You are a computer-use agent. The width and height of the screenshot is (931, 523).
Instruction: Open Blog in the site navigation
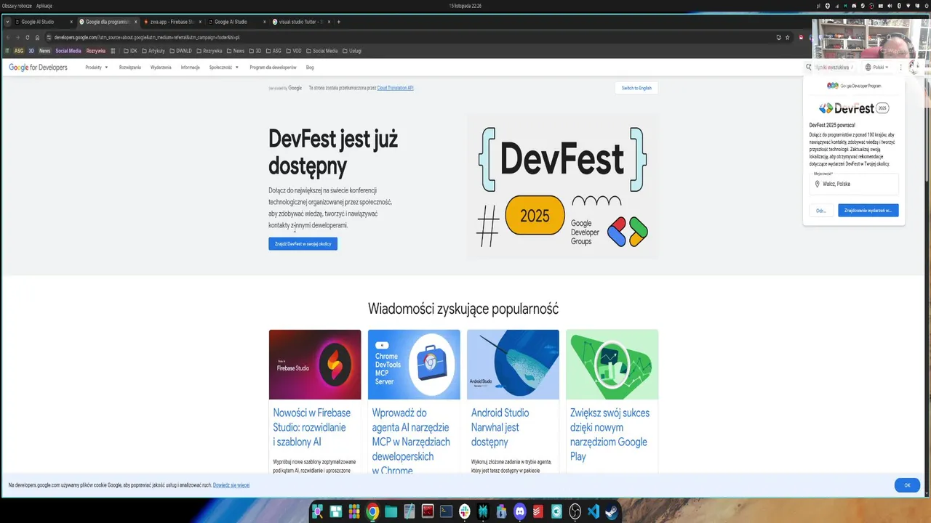310,67
